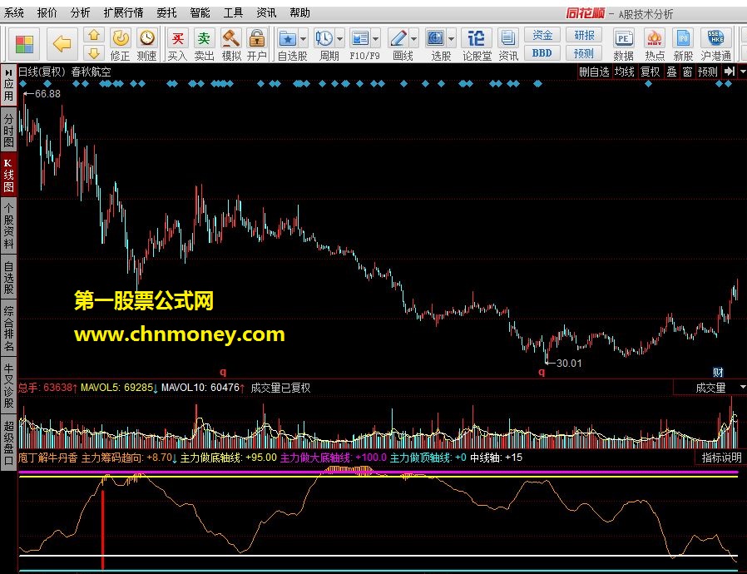Click the down arrow toolbar icon

pos(94,52)
